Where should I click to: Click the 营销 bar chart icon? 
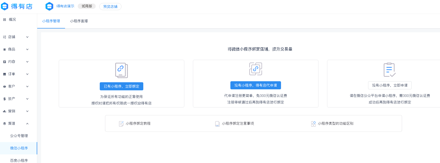click(5, 111)
